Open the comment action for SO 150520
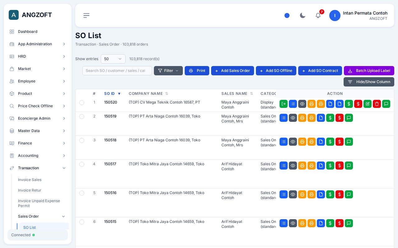The height and width of the screenshot is (248, 398). pyautogui.click(x=386, y=104)
